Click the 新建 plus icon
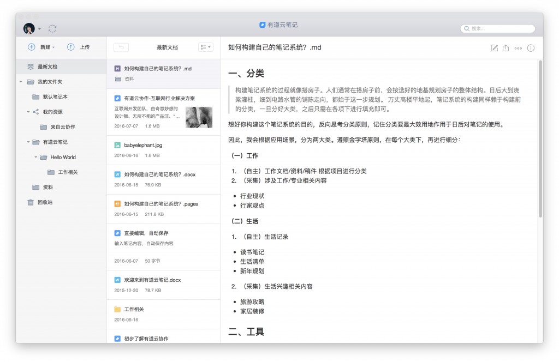Viewport: 559px width, 362px height. pyautogui.click(x=31, y=47)
